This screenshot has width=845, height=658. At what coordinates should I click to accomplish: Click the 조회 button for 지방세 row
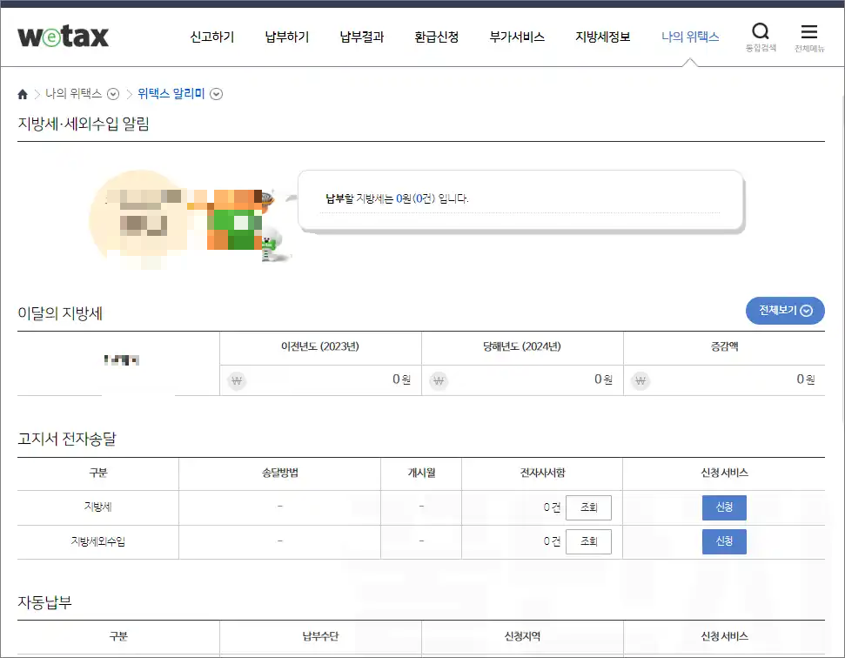point(588,507)
